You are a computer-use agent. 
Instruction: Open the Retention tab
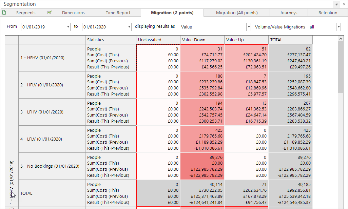328,13
